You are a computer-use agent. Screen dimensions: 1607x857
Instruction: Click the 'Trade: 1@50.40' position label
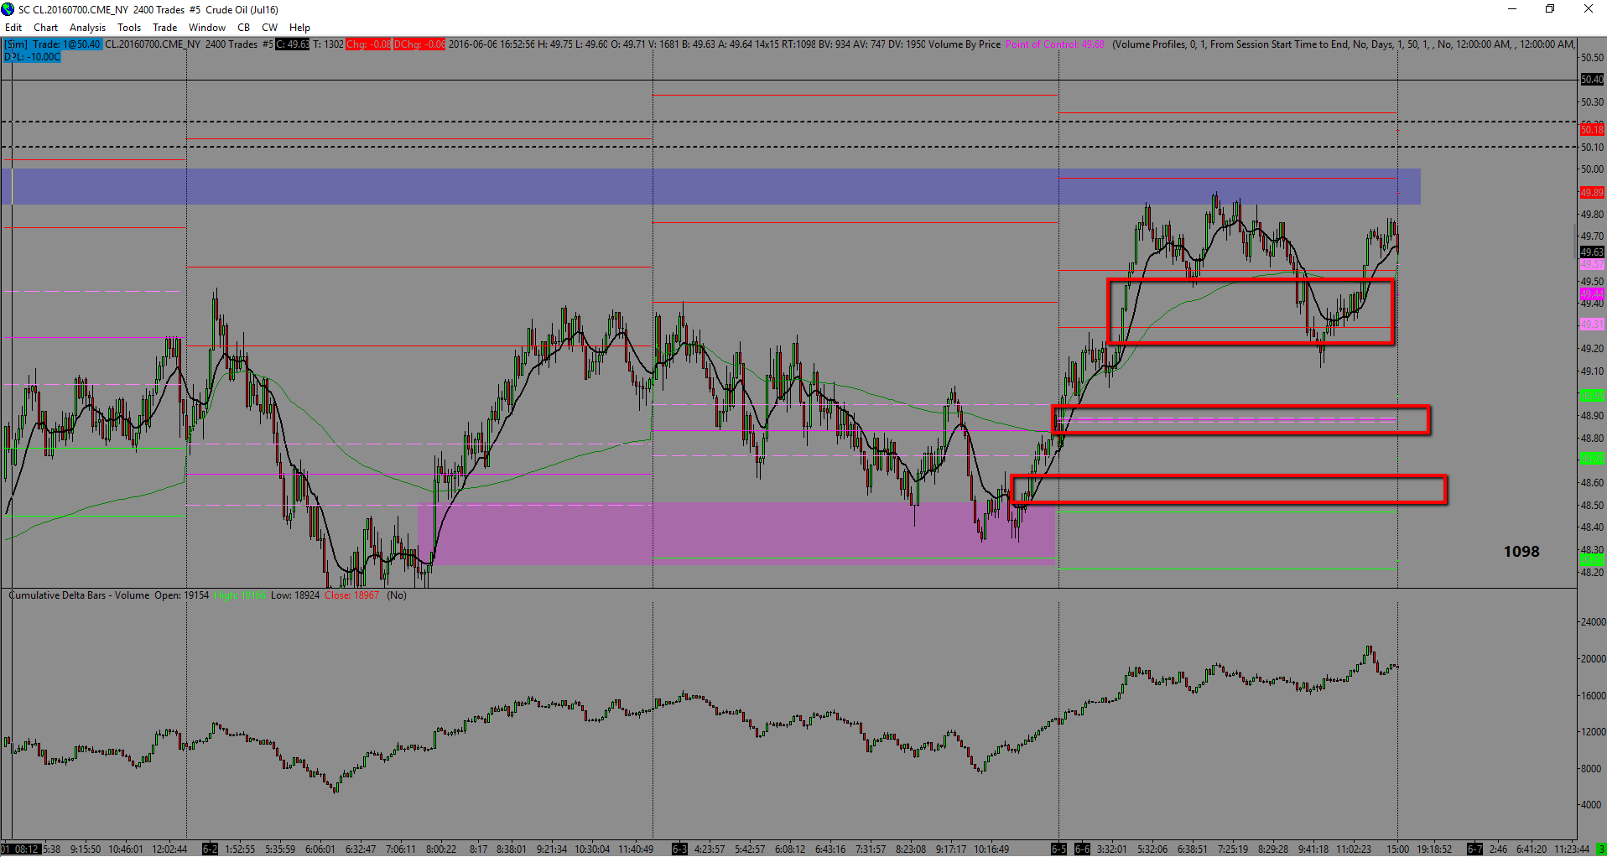(66, 44)
